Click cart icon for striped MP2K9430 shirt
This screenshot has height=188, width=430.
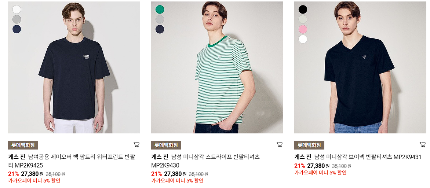pos(280,145)
